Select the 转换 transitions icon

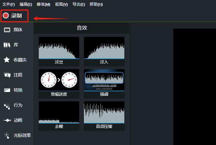[7, 90]
